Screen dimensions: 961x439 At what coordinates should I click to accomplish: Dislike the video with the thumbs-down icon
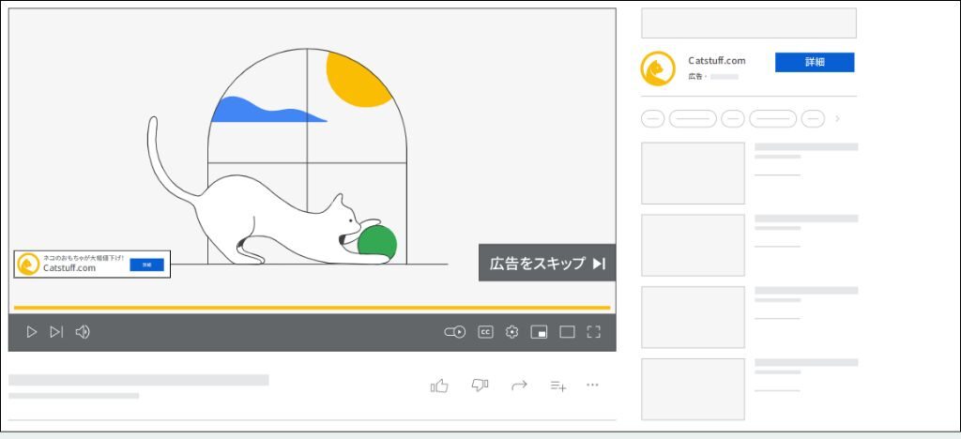point(480,386)
